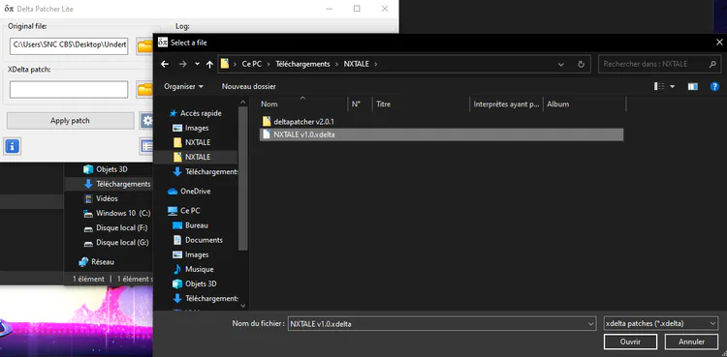This screenshot has height=357, width=727.
Task: Go back in the file dialog
Action: [165, 65]
